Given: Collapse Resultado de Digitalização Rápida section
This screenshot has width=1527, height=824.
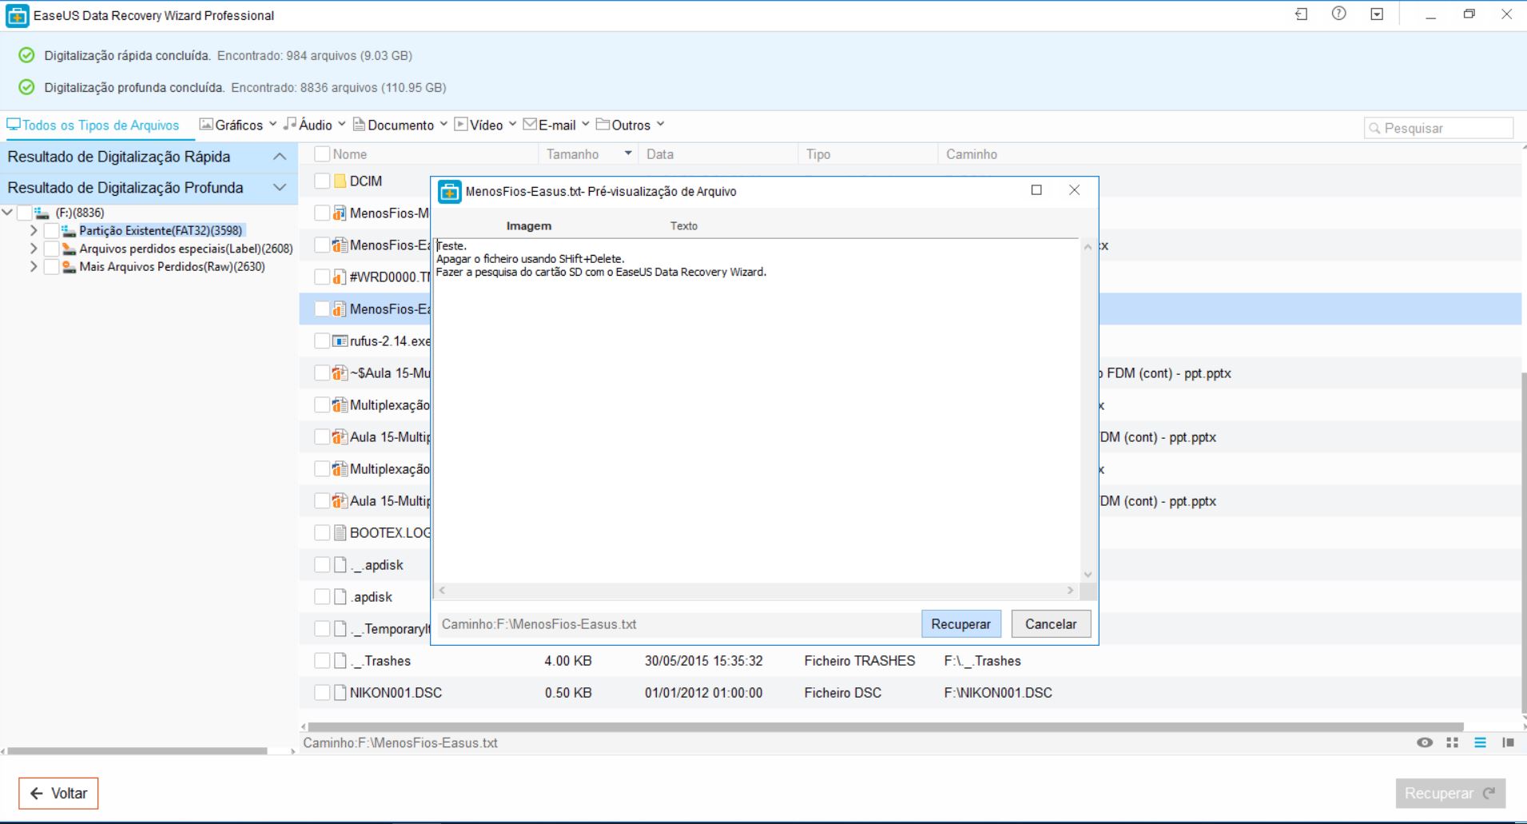Looking at the screenshot, I should click(280, 157).
